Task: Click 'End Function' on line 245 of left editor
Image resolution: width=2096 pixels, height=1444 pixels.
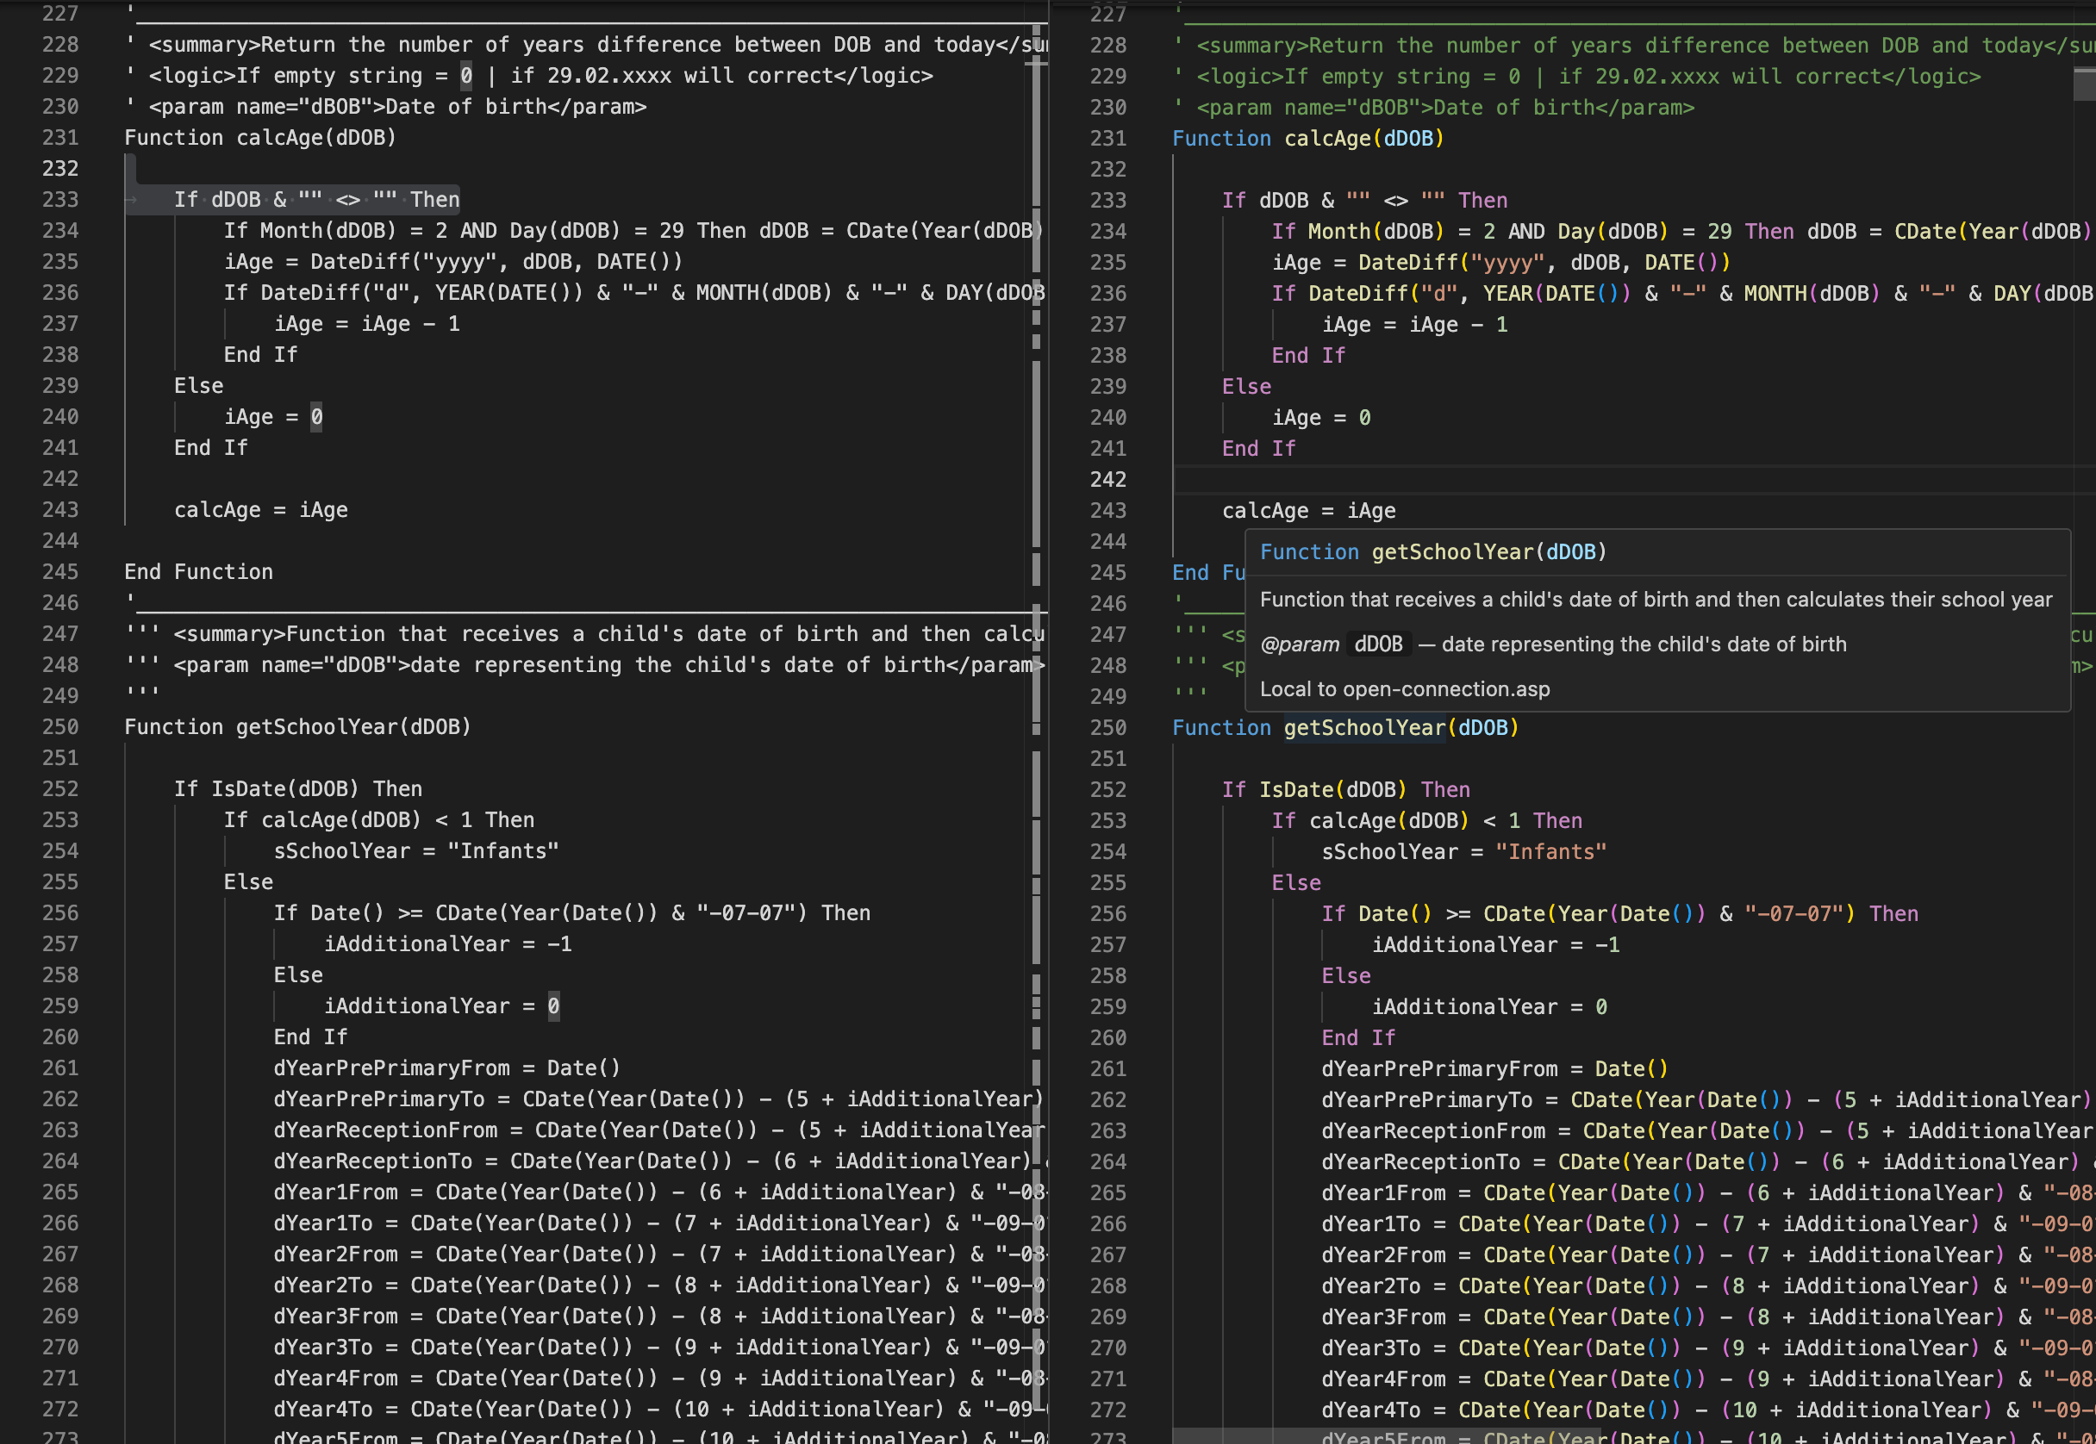Action: 199,572
